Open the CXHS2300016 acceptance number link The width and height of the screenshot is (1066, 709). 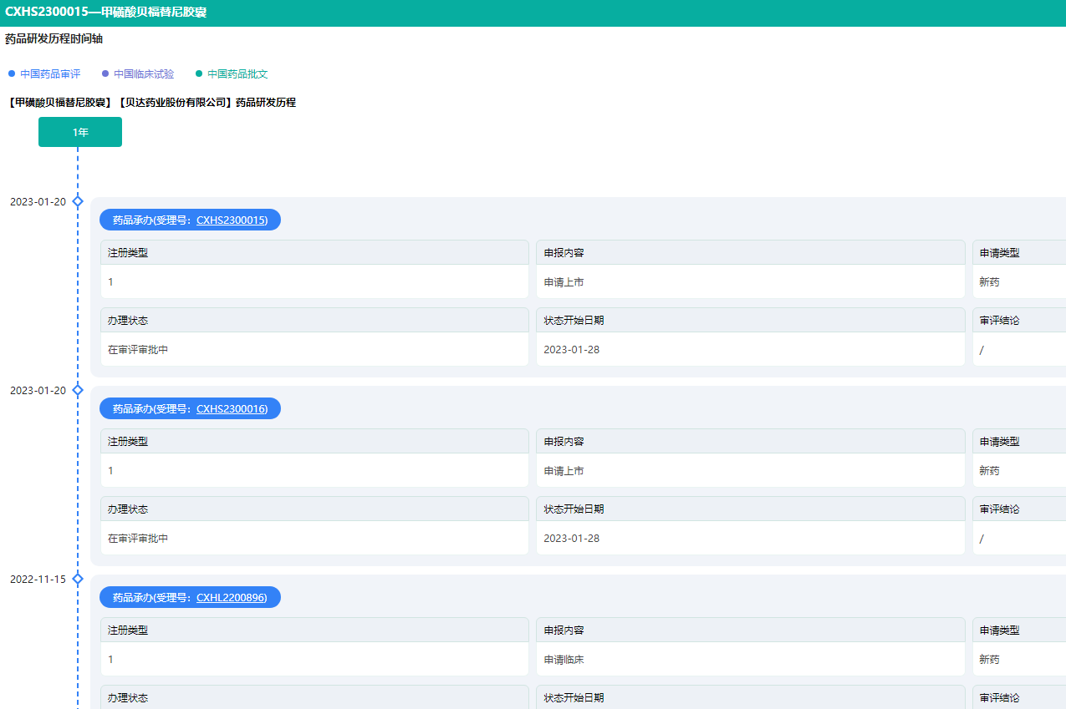click(232, 409)
